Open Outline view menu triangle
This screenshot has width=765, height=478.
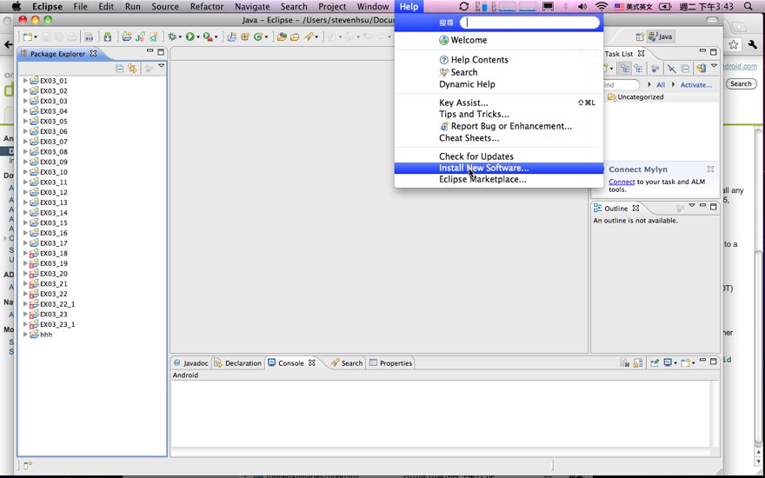(x=692, y=205)
